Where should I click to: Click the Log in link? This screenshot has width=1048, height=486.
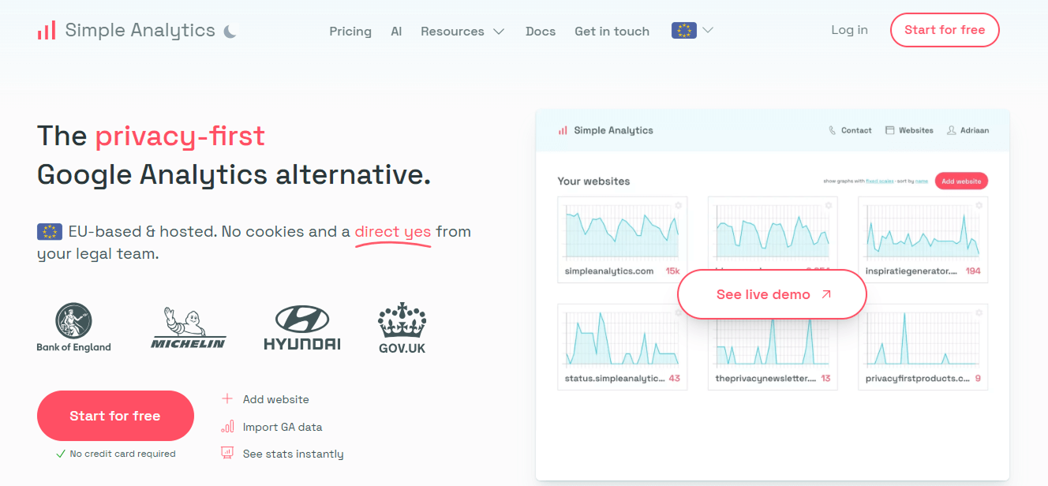coord(849,30)
